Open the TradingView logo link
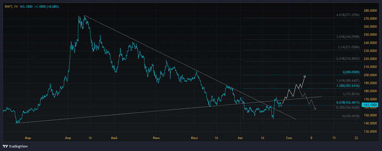382x151 pixels. click(x=15, y=146)
